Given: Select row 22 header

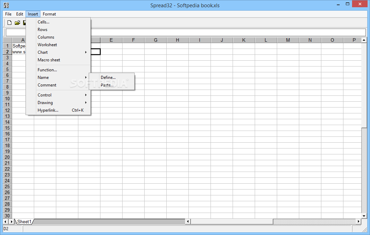Looking at the screenshot, I should [7, 169].
